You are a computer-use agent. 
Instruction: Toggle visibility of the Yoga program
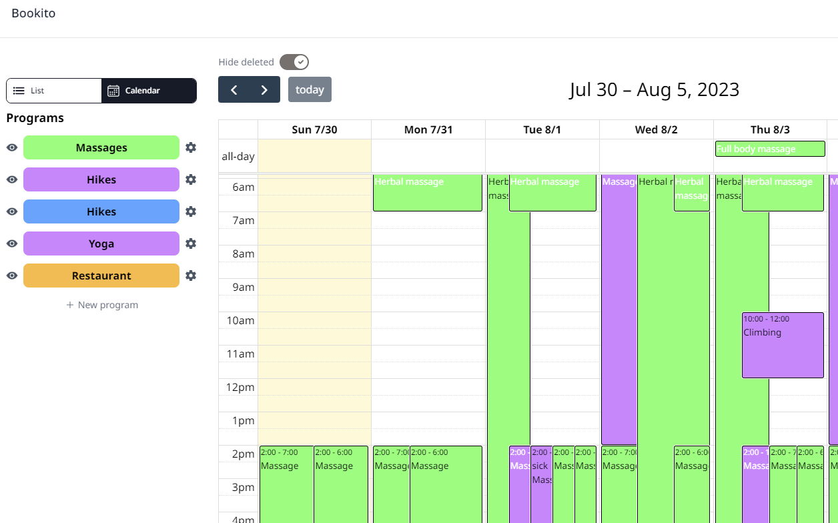tap(12, 243)
